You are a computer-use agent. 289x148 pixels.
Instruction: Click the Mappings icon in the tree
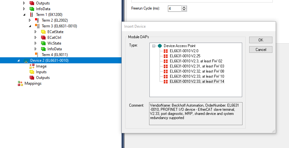point(20,83)
